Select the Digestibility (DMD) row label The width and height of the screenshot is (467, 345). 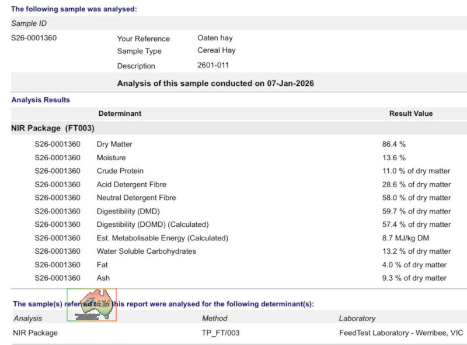click(128, 211)
